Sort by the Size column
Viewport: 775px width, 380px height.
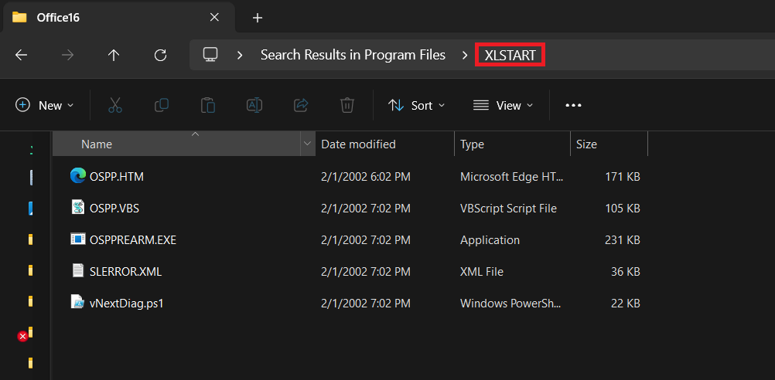click(609, 144)
